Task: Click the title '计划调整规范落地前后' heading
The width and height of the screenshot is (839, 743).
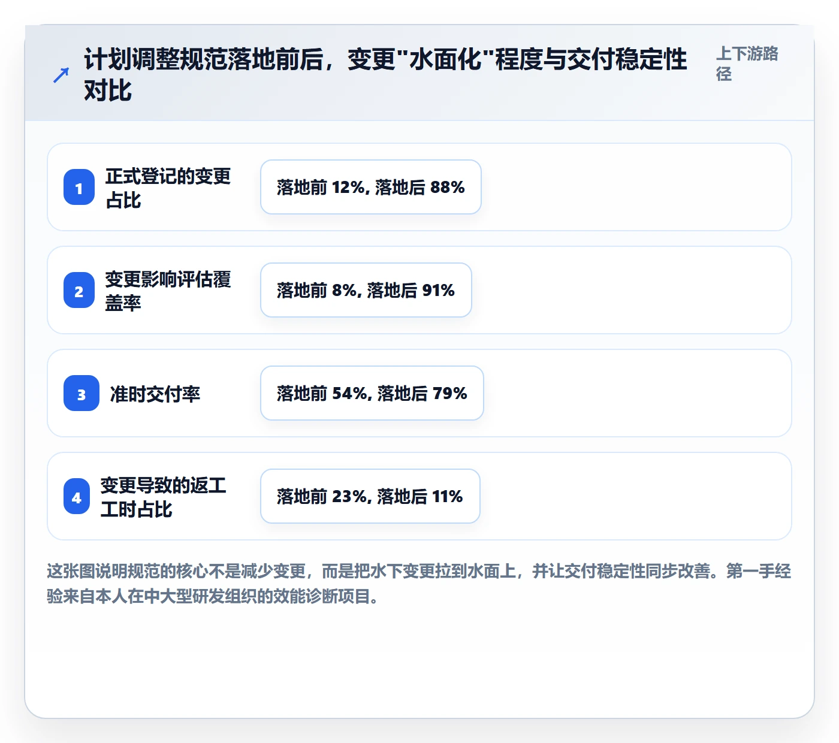Action: point(385,75)
